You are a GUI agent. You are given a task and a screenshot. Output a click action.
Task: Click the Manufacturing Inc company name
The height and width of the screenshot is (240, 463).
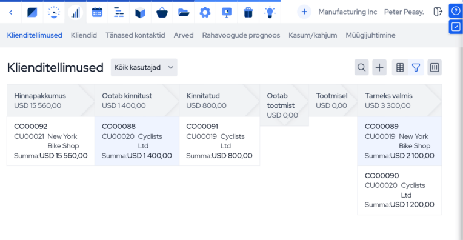coord(347,12)
